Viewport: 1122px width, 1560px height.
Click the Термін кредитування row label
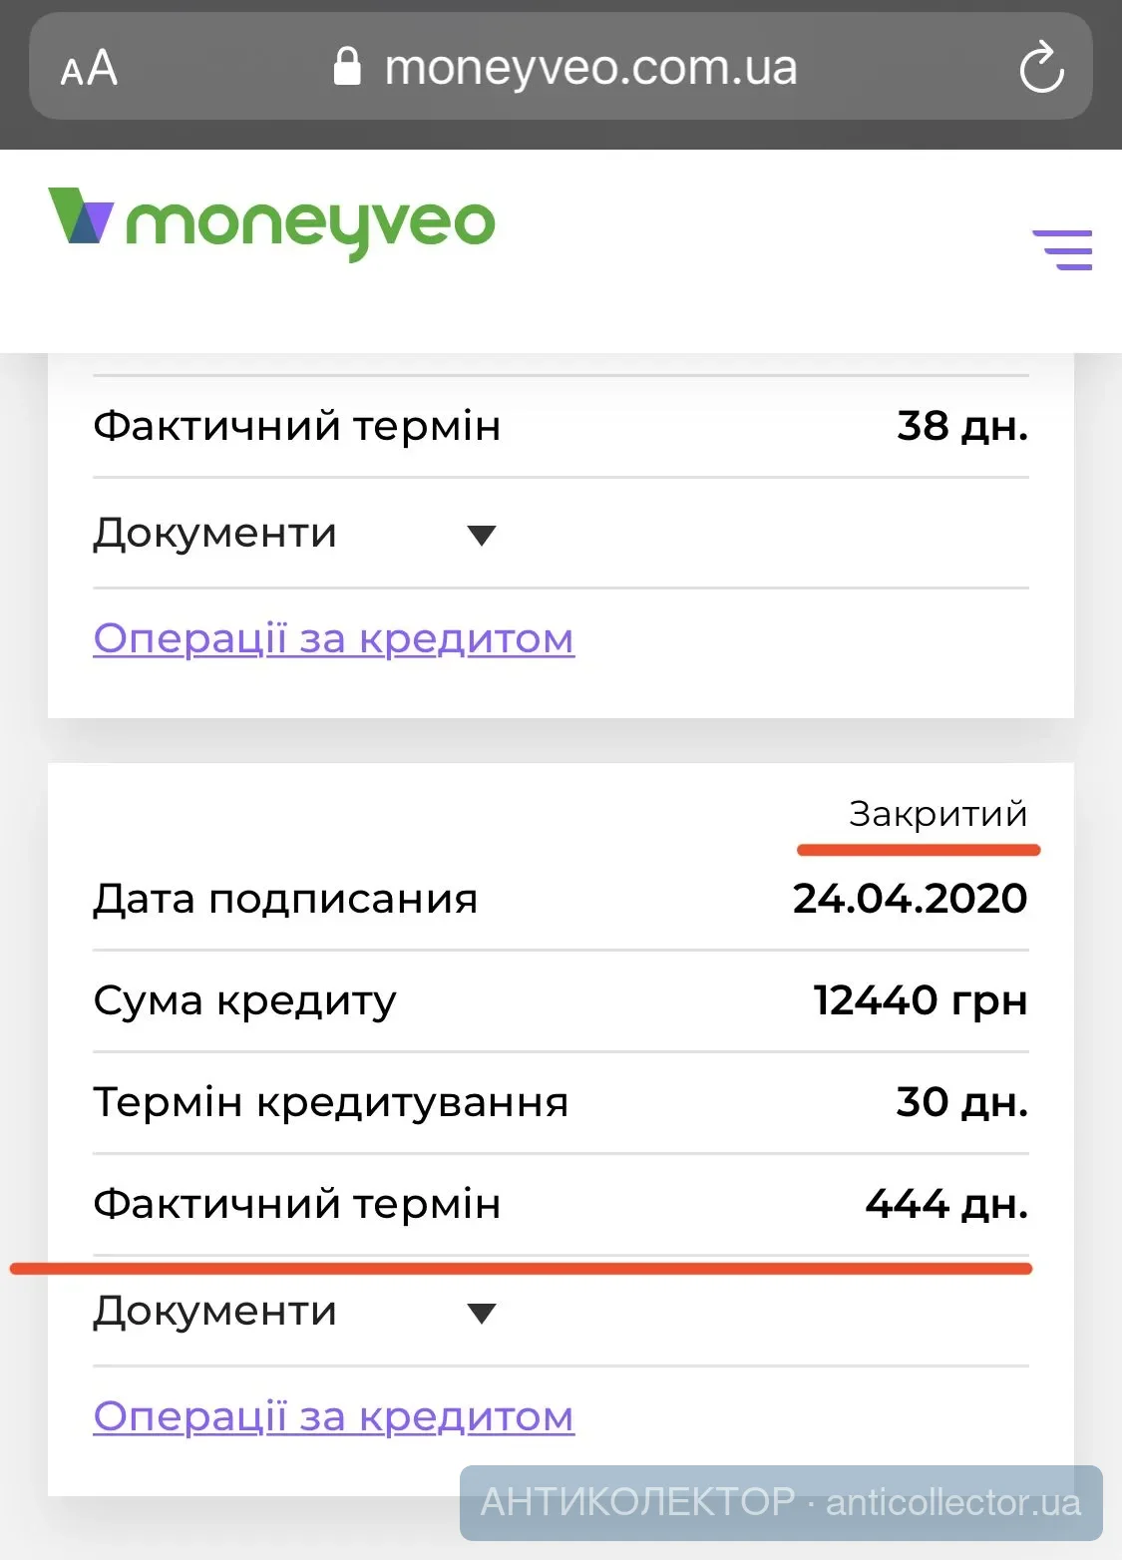click(x=330, y=1102)
